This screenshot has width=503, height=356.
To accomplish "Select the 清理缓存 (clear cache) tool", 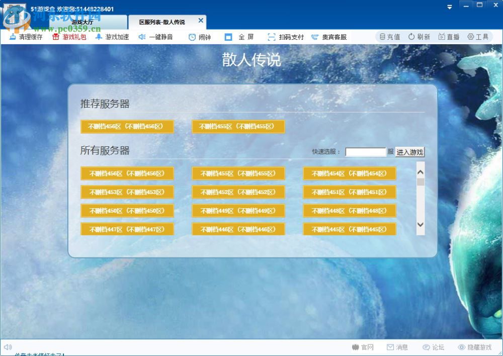I will click(24, 36).
